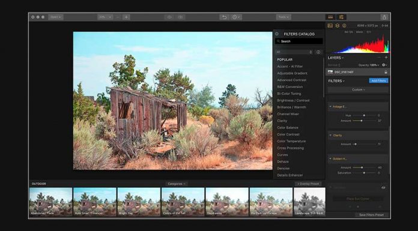Show the info icon tab in side panel
Viewport: 418px width, 231px height.
click(344, 26)
